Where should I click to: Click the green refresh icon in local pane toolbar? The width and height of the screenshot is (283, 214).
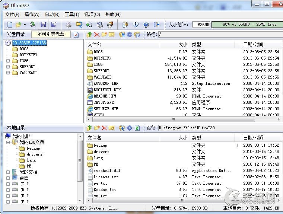(137, 128)
